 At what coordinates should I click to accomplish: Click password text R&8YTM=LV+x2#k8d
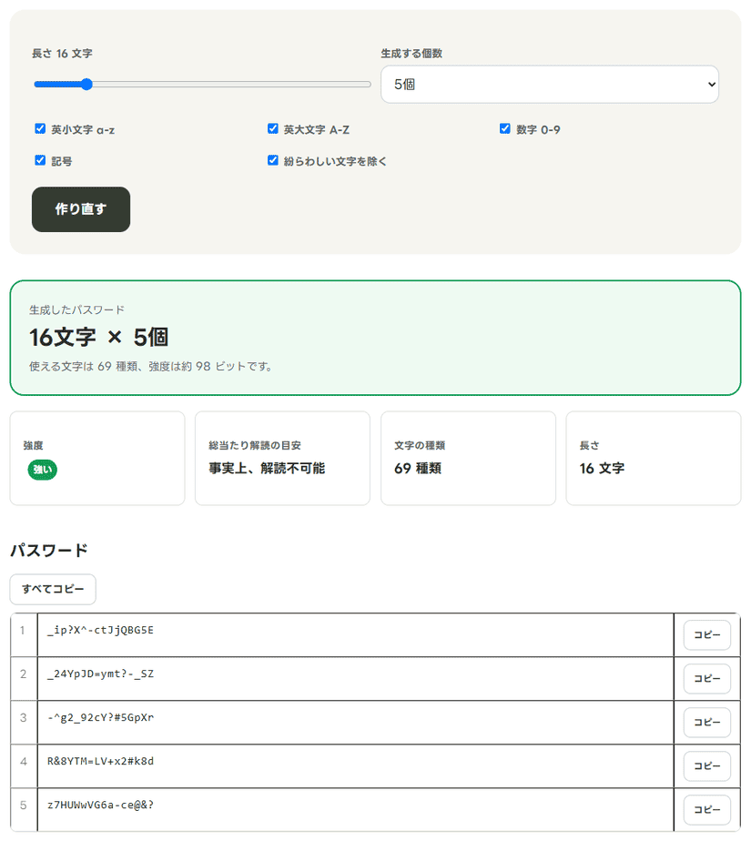coord(100,761)
